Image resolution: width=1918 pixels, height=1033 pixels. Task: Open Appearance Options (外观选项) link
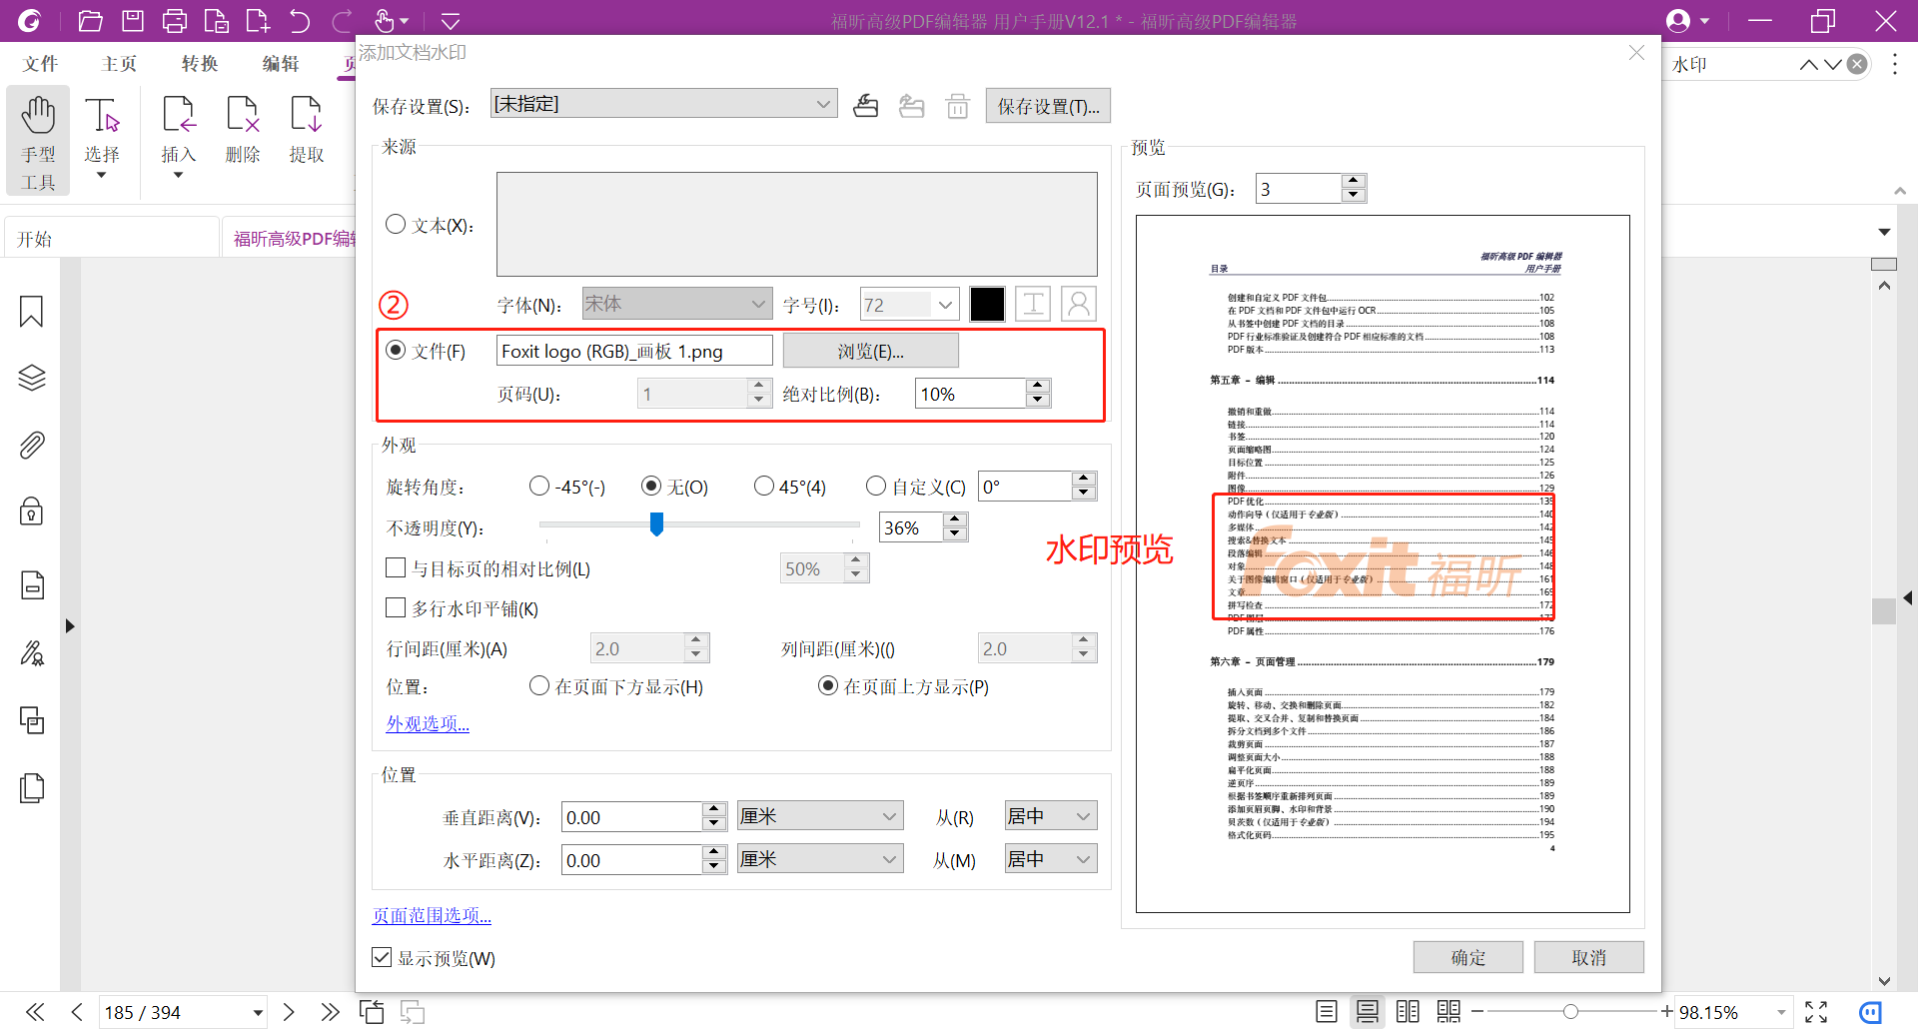coord(428,723)
